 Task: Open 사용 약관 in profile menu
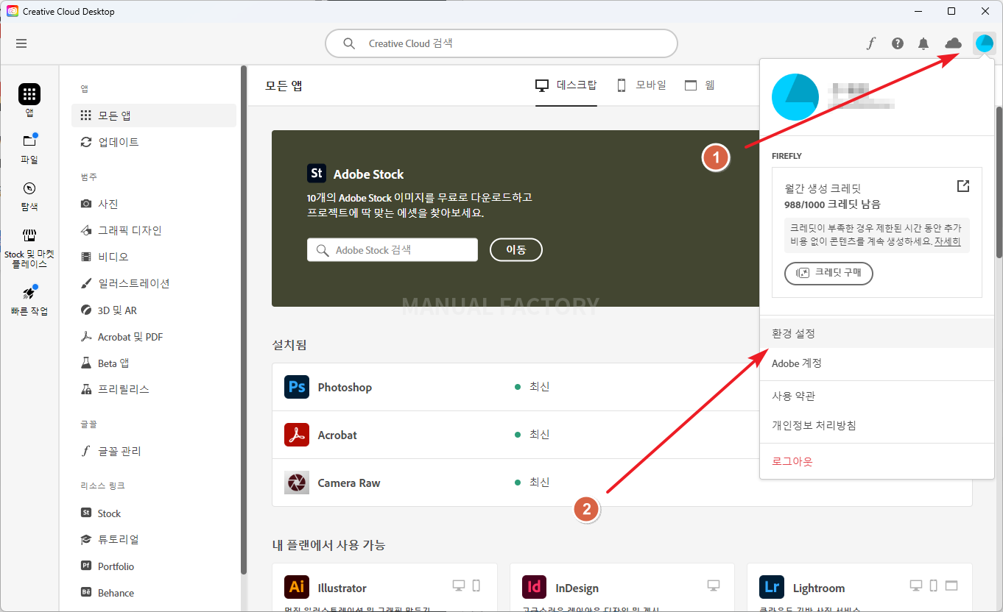click(877, 396)
